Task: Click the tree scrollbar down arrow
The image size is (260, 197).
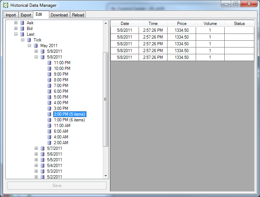Action: pos(106,176)
